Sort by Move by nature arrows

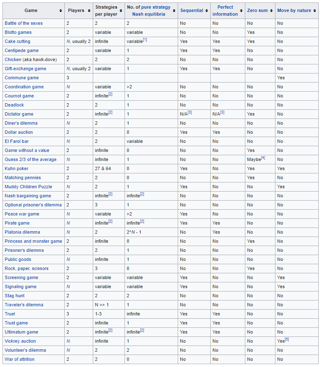pyautogui.click(x=315, y=11)
